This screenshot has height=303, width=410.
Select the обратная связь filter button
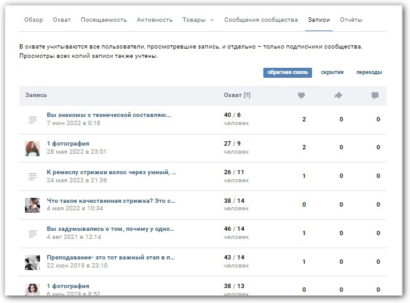coord(288,72)
